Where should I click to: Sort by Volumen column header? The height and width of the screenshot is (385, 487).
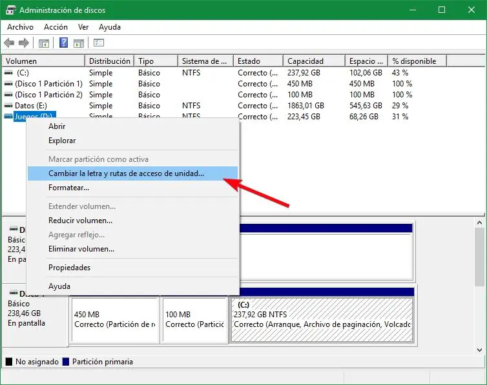(43, 61)
